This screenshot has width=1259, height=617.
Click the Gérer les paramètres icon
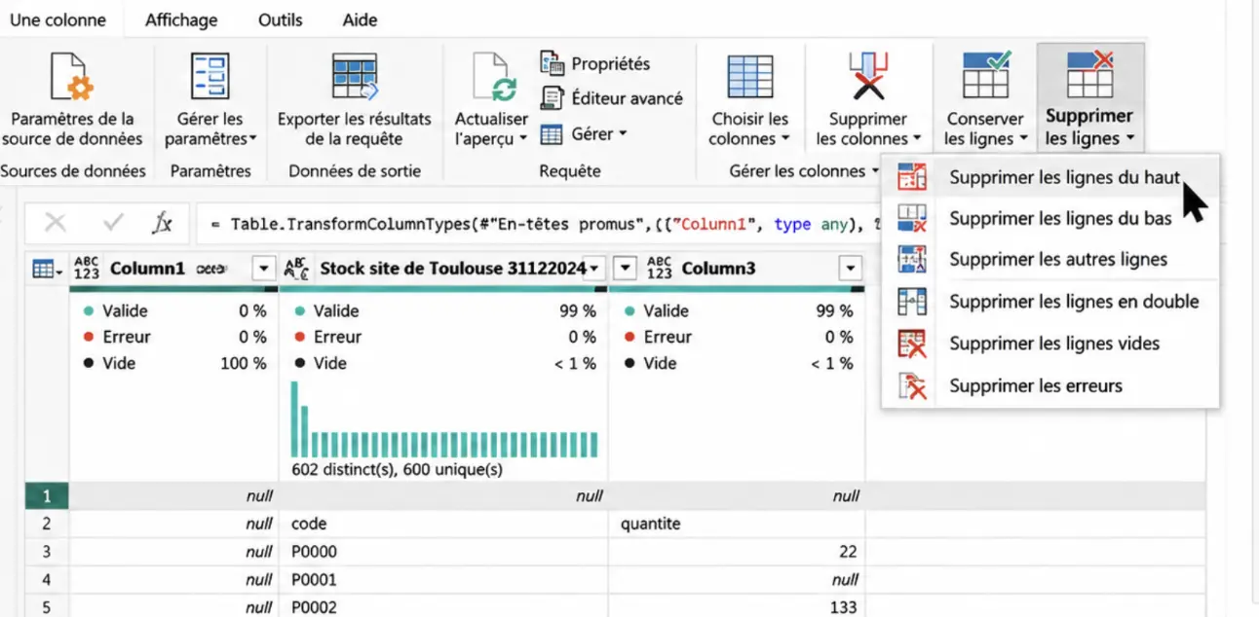210,76
